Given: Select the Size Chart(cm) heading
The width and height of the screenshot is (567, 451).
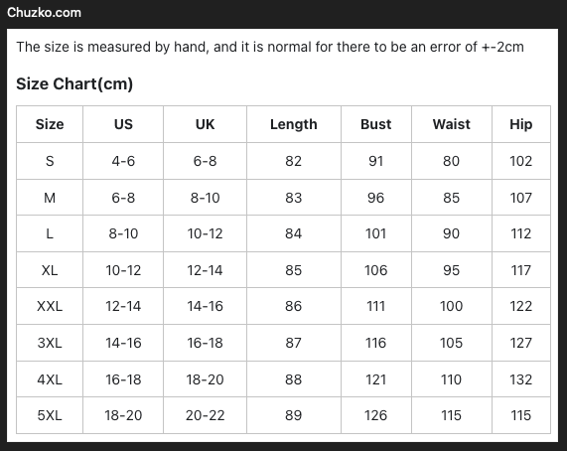Looking at the screenshot, I should coord(74,83).
